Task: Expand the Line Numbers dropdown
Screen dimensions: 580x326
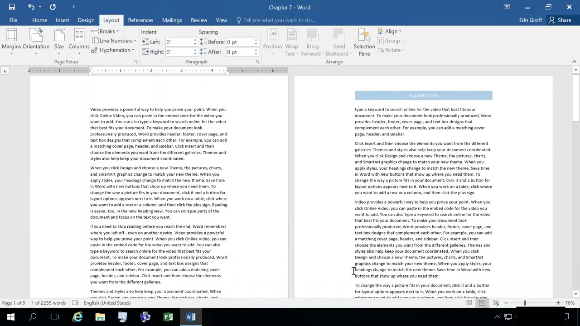Action: tap(114, 41)
